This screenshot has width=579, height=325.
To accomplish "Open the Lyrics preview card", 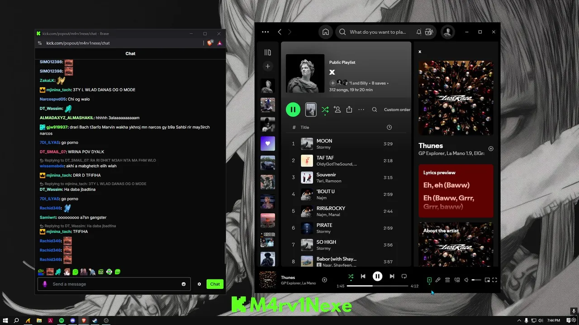I will (456, 191).
